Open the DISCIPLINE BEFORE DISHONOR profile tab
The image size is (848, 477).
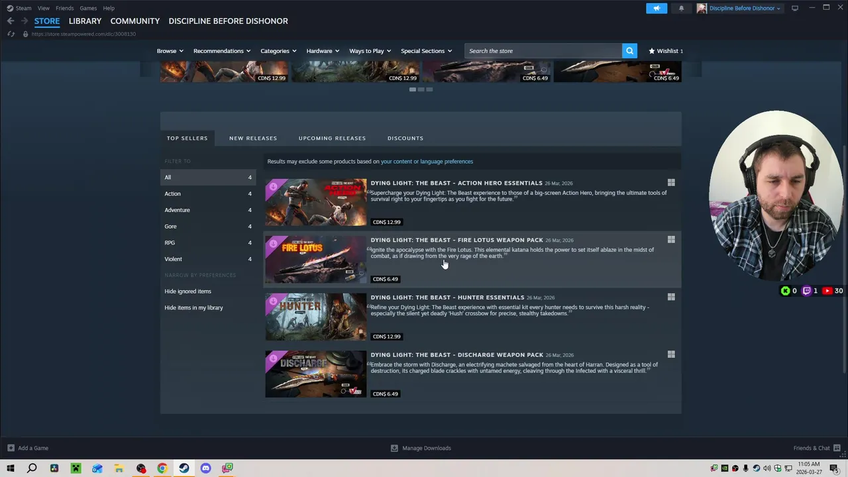(228, 21)
